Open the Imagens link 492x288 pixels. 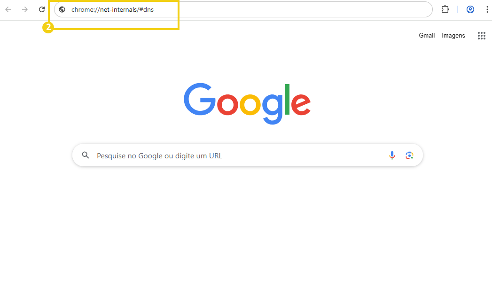click(x=453, y=35)
